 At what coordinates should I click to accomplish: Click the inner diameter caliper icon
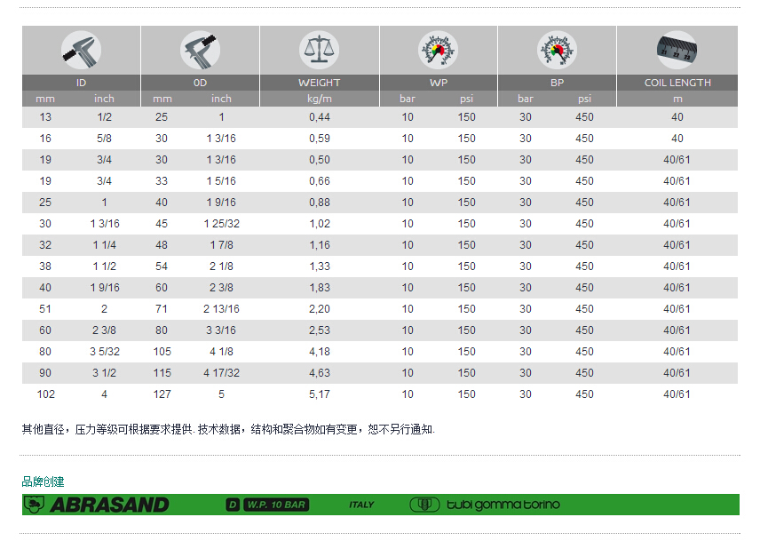tap(81, 50)
